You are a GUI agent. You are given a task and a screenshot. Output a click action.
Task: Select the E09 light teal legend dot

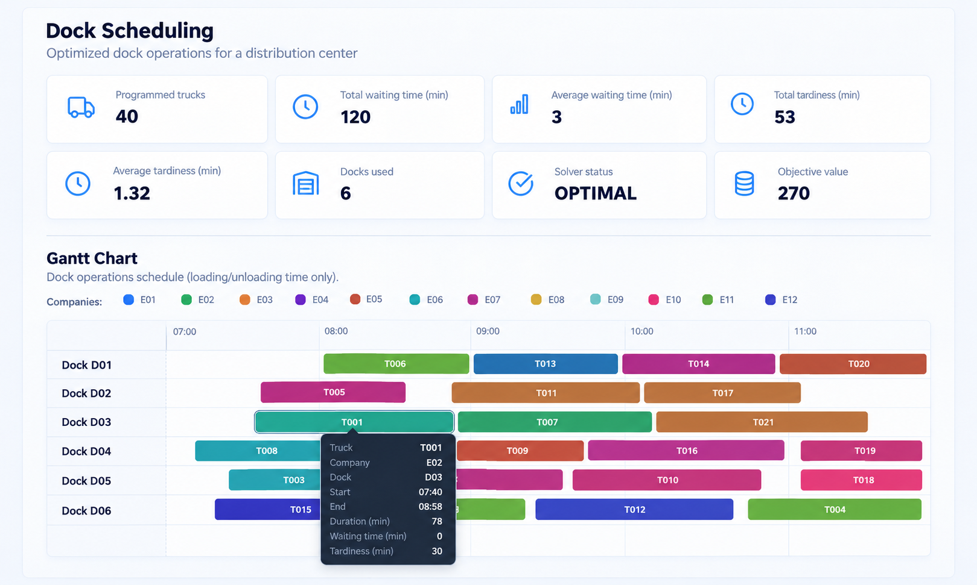tap(596, 299)
